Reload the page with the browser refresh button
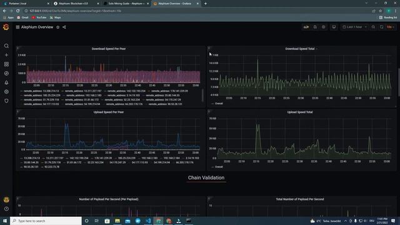400x225 pixels. coord(18,11)
